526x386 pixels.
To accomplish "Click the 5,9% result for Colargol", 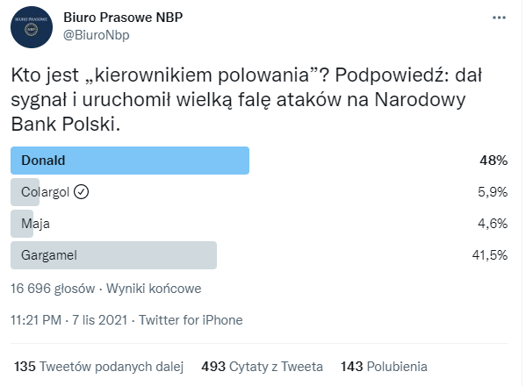I will click(x=493, y=192).
